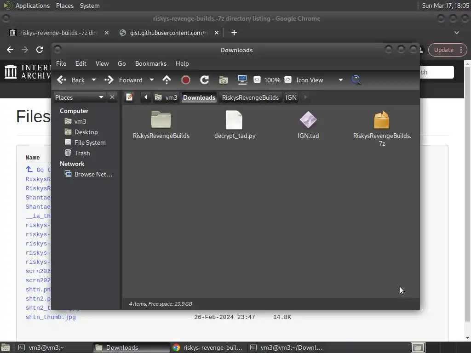Open Desktop in sidebar
Screen dimensions: 471x353
point(86,132)
